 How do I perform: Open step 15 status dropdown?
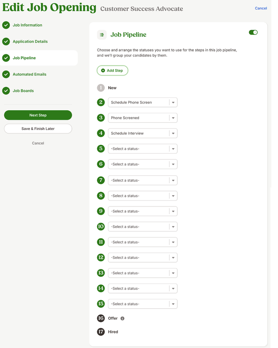point(143,304)
